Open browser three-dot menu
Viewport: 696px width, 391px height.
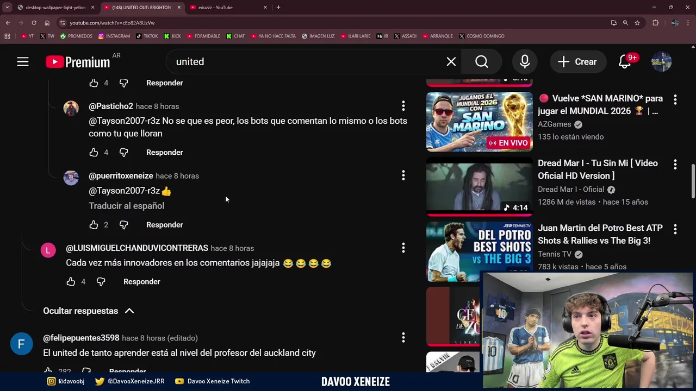tap(688, 23)
